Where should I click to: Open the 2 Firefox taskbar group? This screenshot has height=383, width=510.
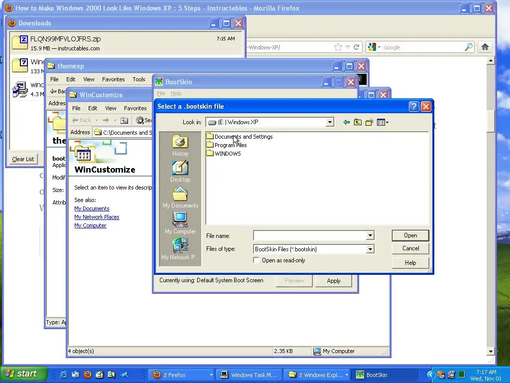(x=182, y=375)
